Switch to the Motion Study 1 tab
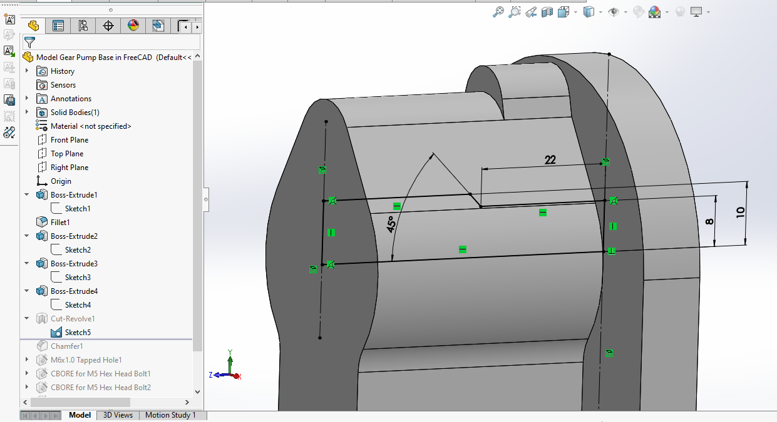Screen dimensions: 777x422 [170, 415]
